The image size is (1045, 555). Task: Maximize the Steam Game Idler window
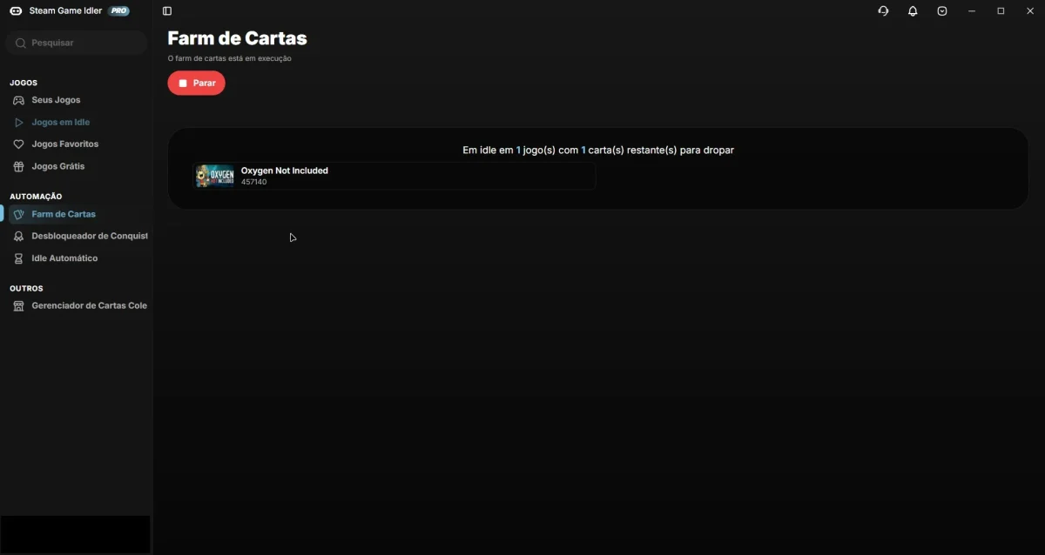coord(1001,11)
